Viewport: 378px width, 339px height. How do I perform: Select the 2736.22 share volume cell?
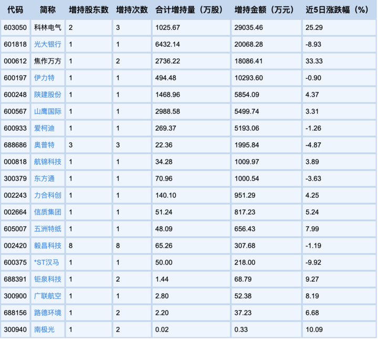tap(191, 61)
